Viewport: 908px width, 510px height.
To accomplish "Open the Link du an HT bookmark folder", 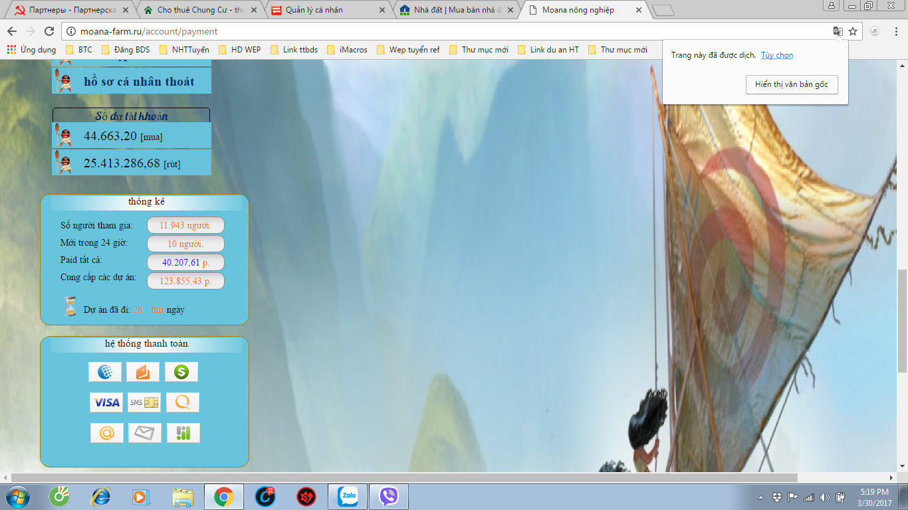I will (x=548, y=50).
